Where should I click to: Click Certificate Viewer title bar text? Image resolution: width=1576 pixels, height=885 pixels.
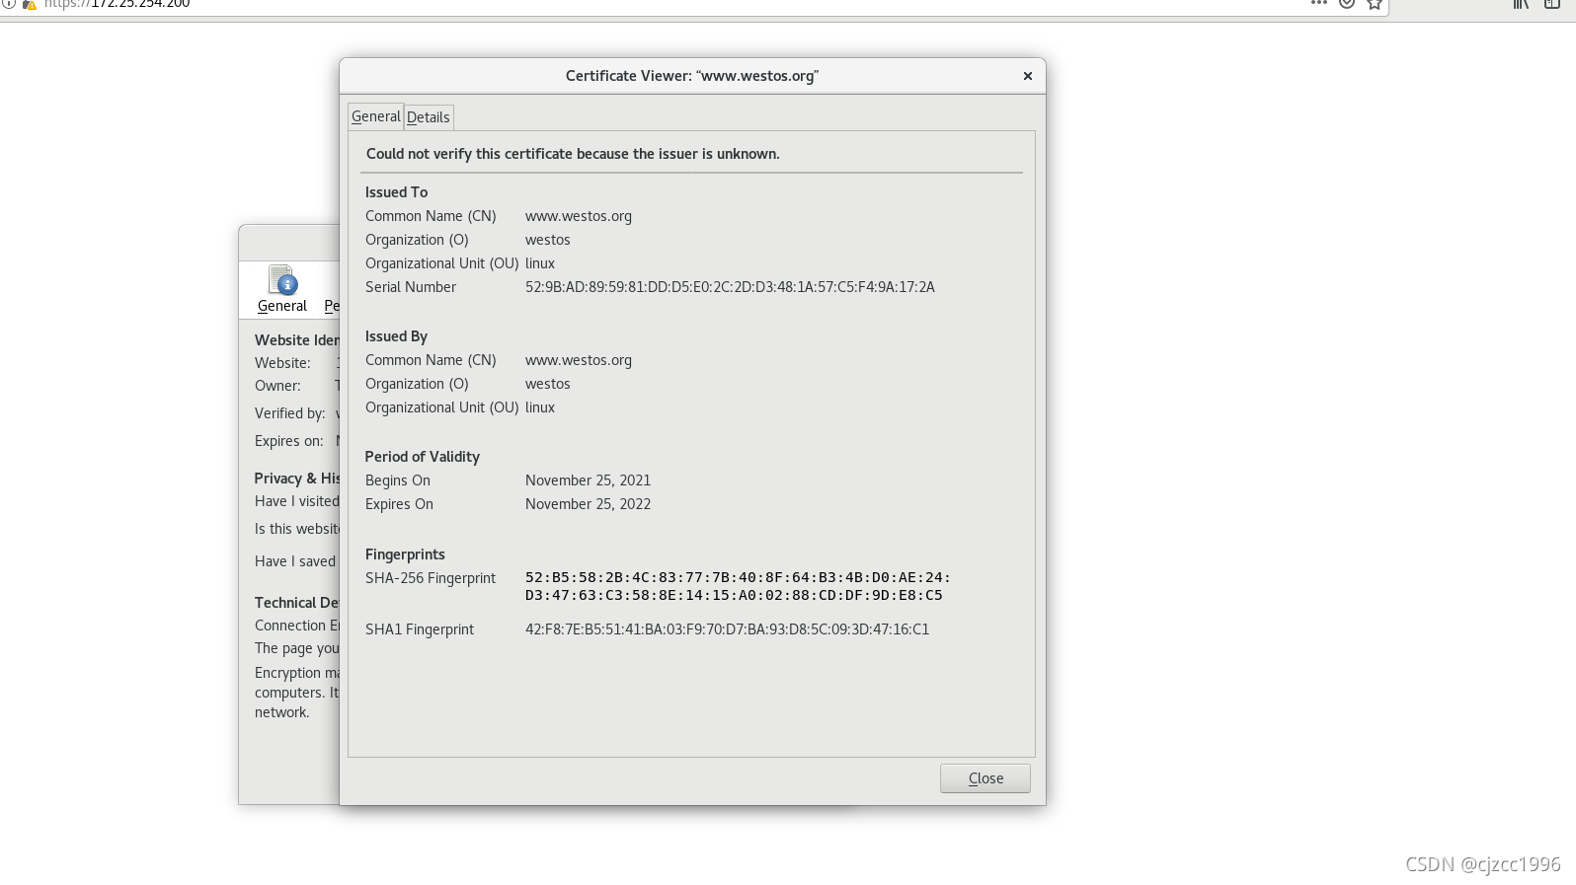(x=692, y=76)
